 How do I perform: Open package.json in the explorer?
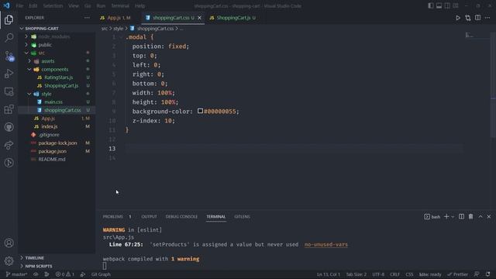click(x=52, y=151)
